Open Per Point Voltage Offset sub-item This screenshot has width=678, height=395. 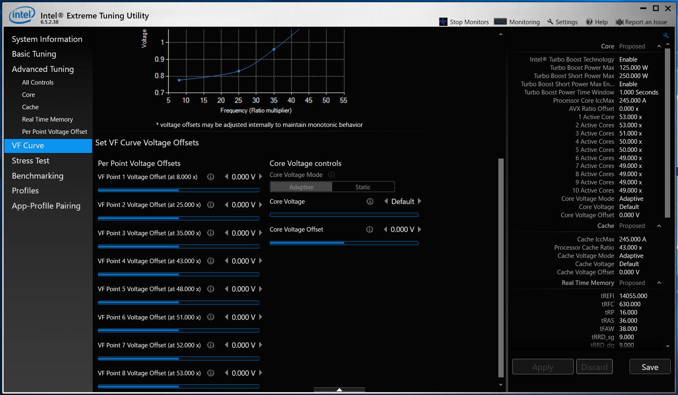pyautogui.click(x=55, y=131)
